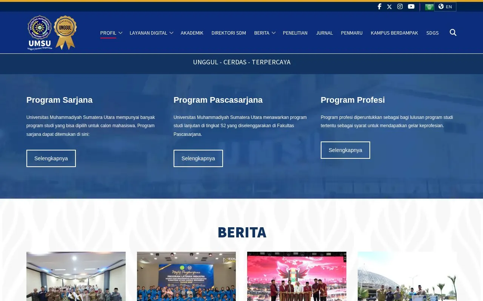Expand the PROFIL dropdown chevron
The width and height of the screenshot is (483, 301).
click(x=120, y=33)
